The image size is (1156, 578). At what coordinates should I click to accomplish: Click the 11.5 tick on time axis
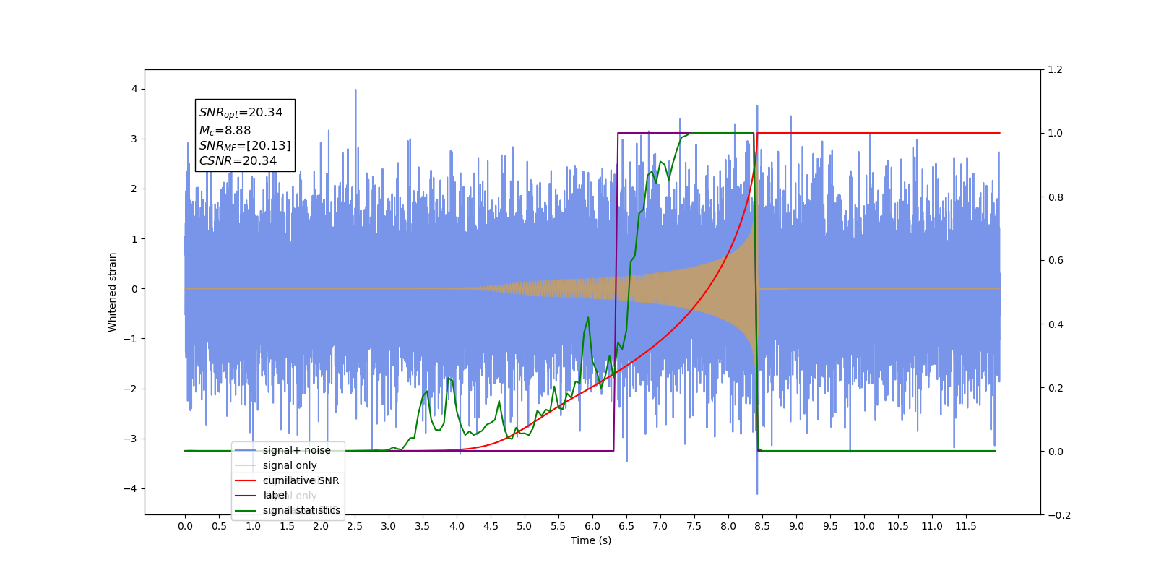point(966,526)
